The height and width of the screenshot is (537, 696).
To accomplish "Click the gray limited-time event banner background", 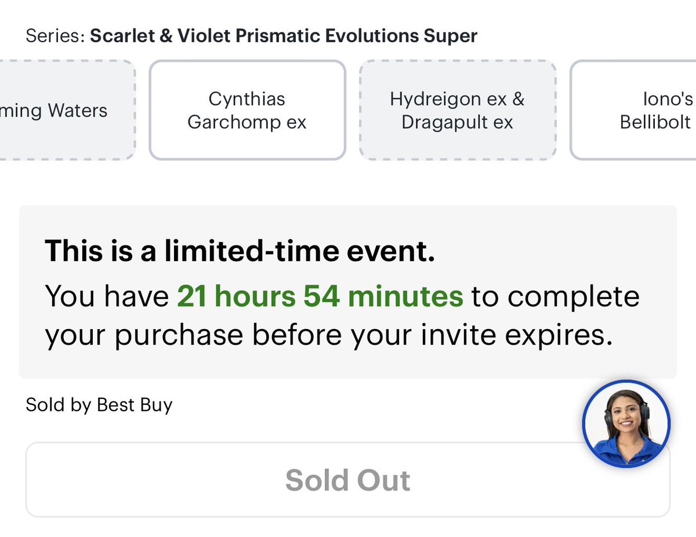I will click(348, 292).
